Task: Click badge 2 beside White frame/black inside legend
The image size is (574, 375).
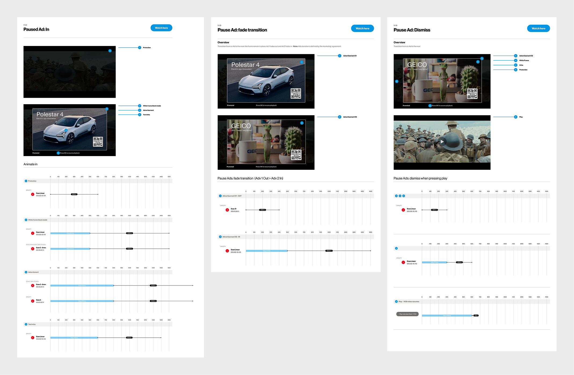Action: coord(140,106)
